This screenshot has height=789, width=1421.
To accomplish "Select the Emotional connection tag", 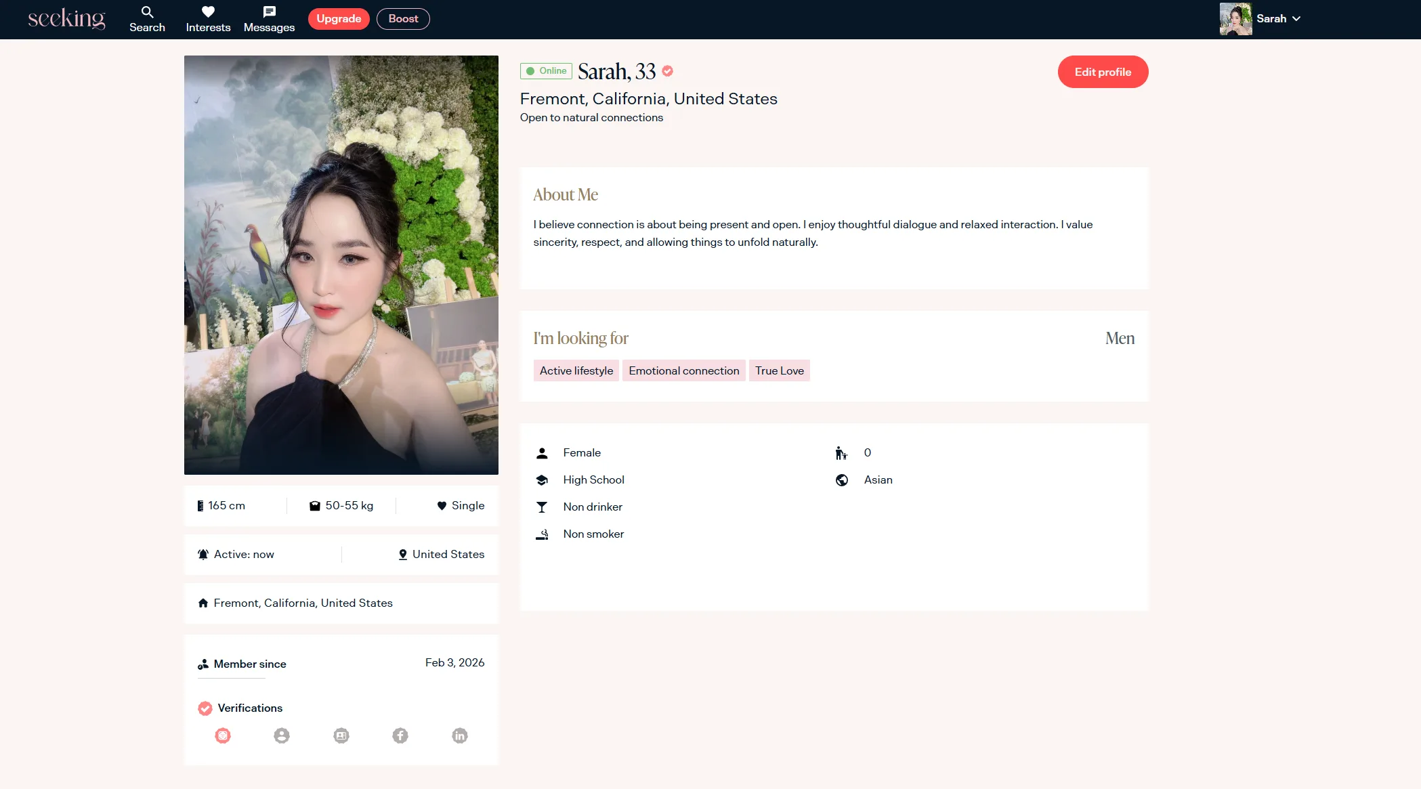I will tap(683, 370).
